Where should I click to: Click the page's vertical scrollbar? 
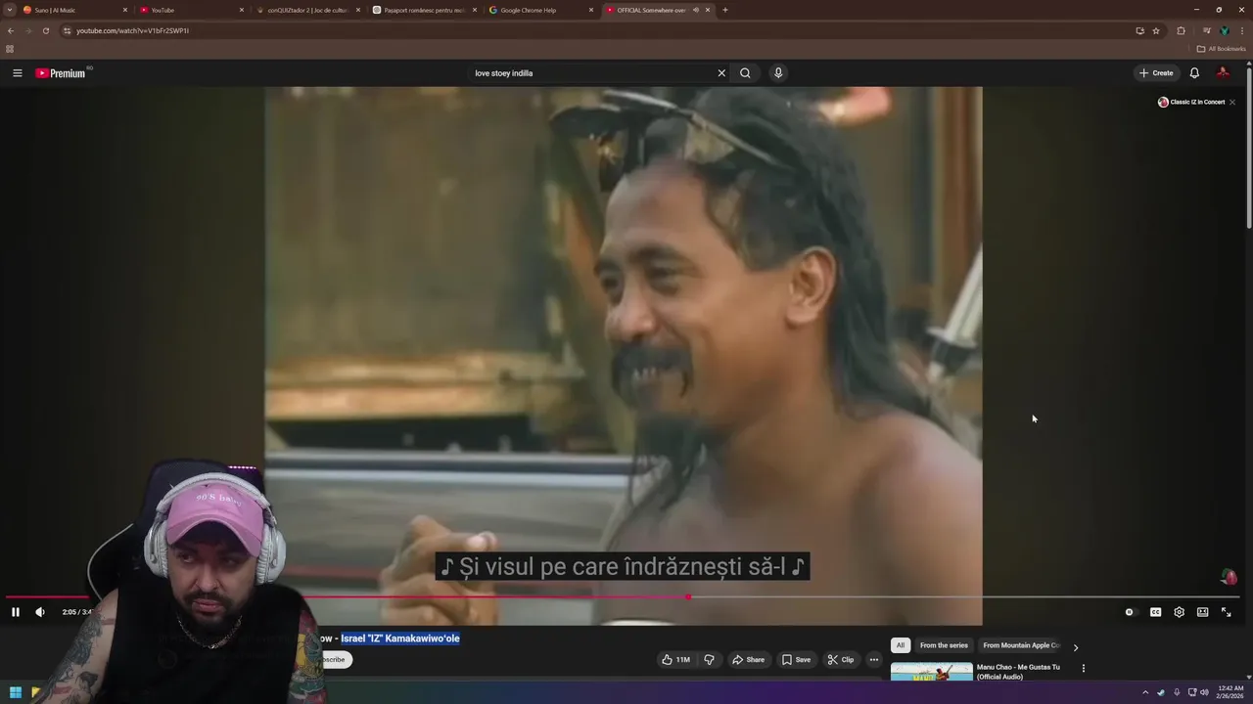coord(1248,147)
